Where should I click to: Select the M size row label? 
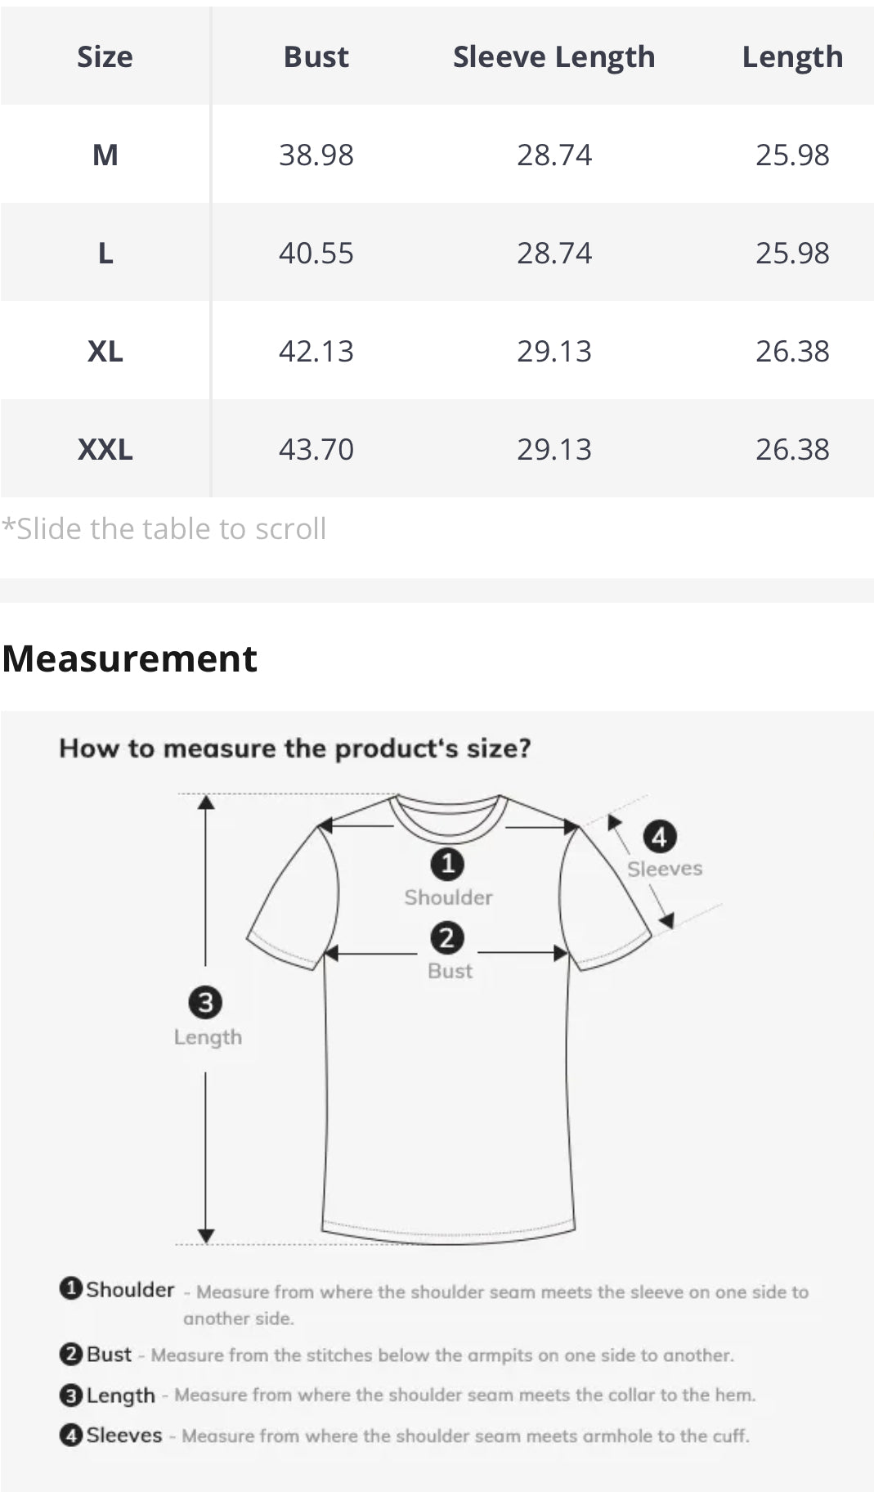105,155
